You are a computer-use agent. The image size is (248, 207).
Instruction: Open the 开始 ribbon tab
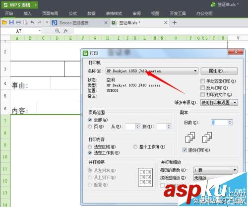(9, 13)
